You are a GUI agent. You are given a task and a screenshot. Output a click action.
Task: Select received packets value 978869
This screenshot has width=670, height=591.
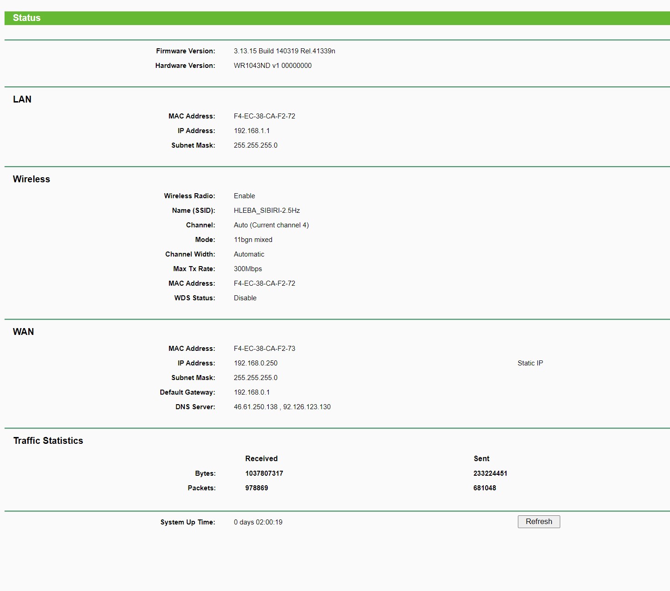point(257,488)
